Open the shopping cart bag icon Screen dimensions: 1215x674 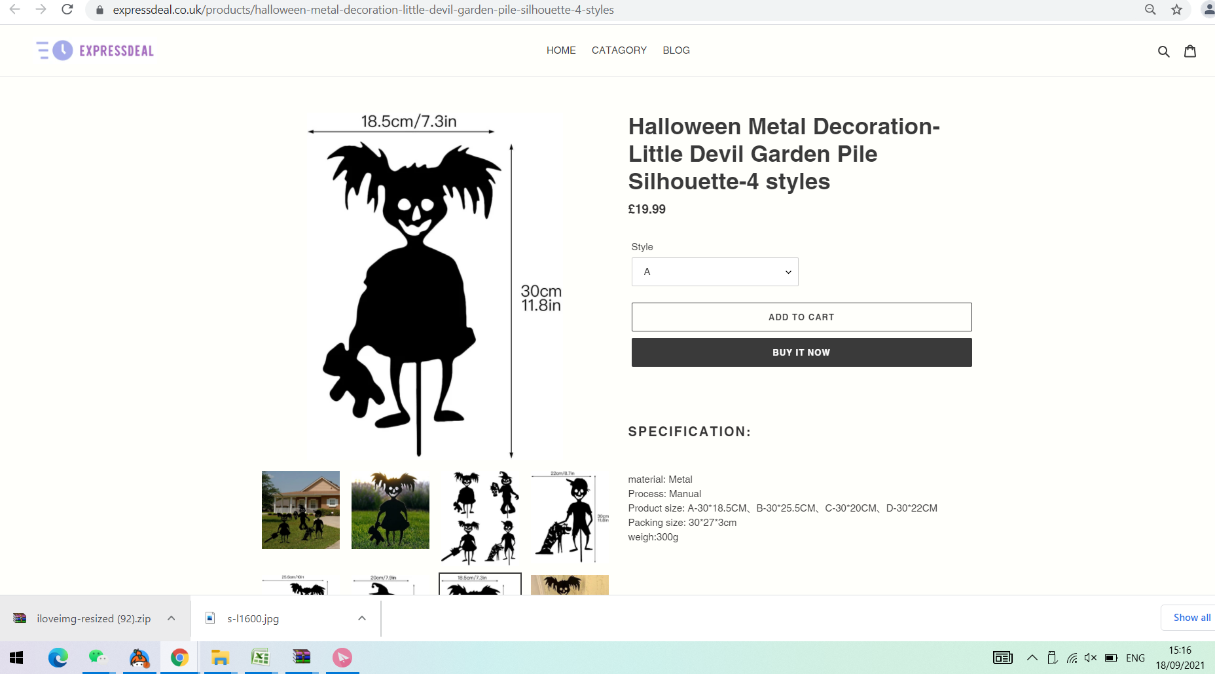point(1190,51)
